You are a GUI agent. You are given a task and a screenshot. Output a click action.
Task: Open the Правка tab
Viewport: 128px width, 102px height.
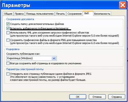tap(19, 14)
